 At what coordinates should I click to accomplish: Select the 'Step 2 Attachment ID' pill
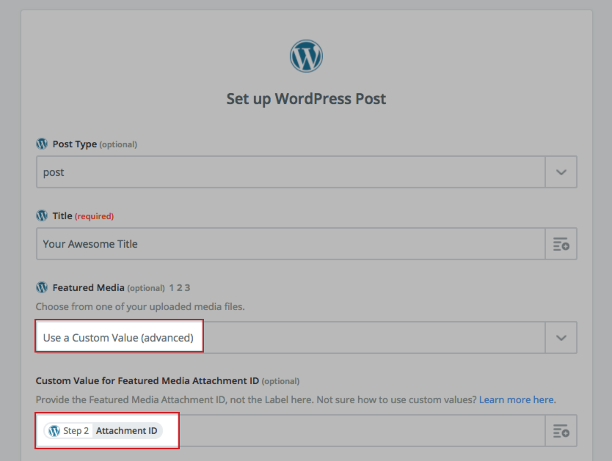tap(103, 431)
